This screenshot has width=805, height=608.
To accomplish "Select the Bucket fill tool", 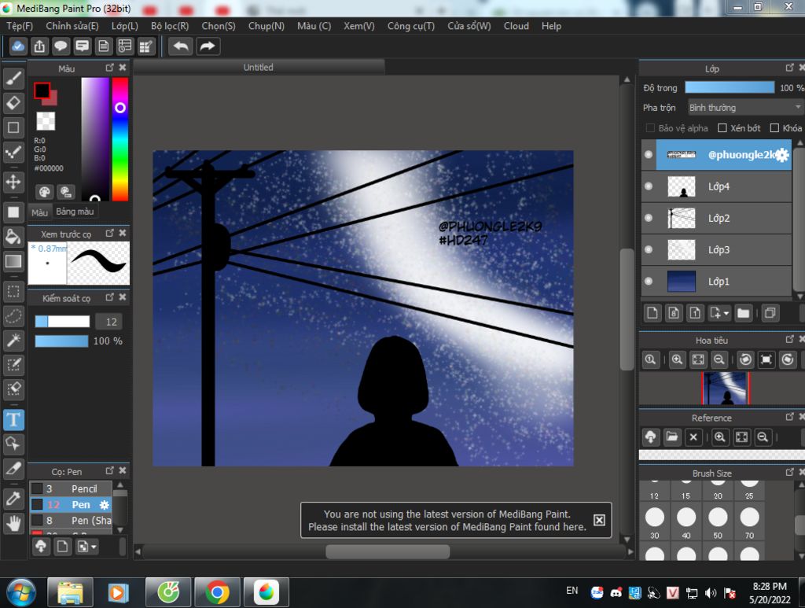I will pos(13,238).
